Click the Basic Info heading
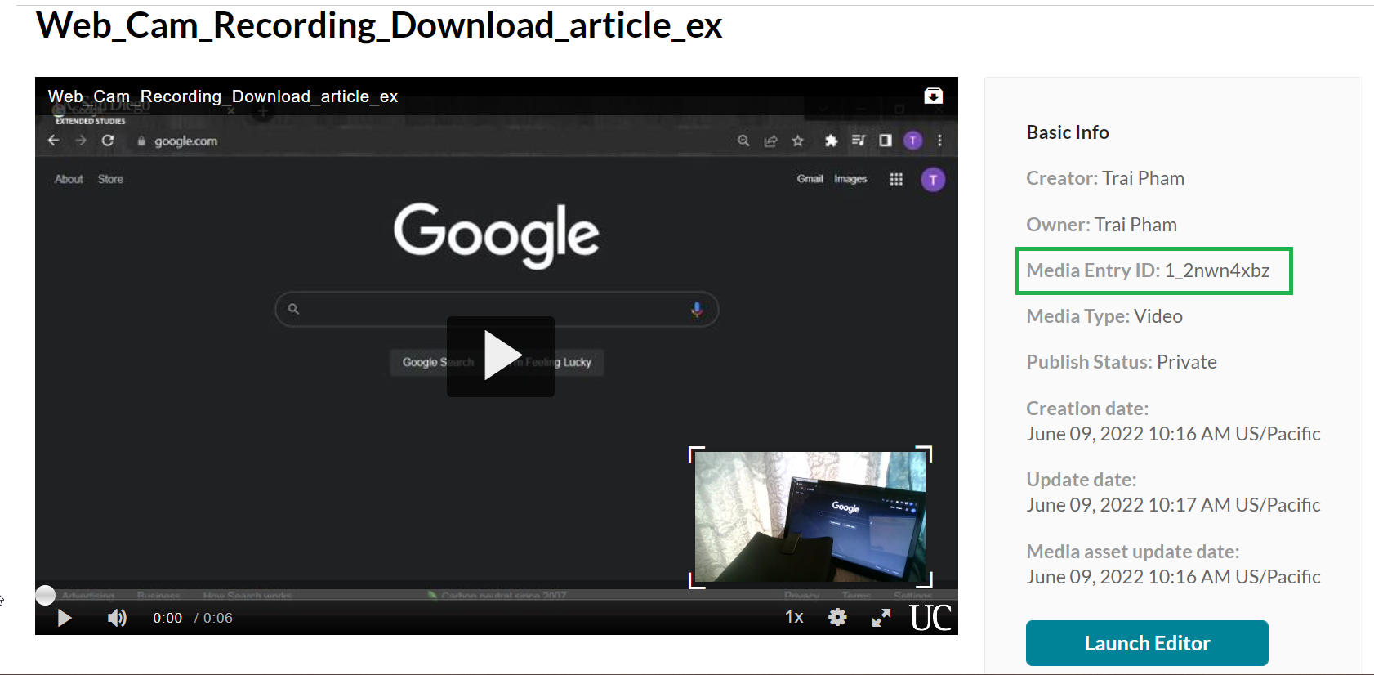The image size is (1374, 675). (x=1068, y=132)
